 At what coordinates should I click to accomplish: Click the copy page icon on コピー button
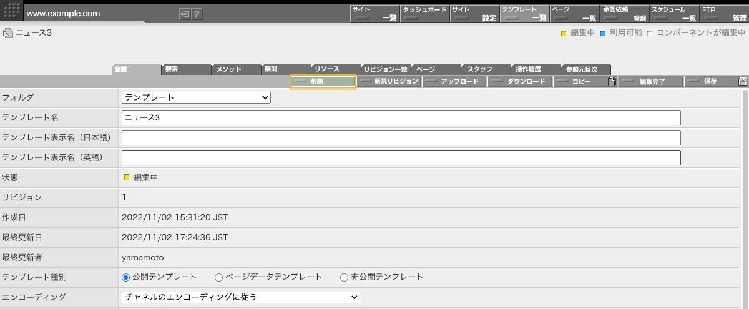click(x=612, y=81)
